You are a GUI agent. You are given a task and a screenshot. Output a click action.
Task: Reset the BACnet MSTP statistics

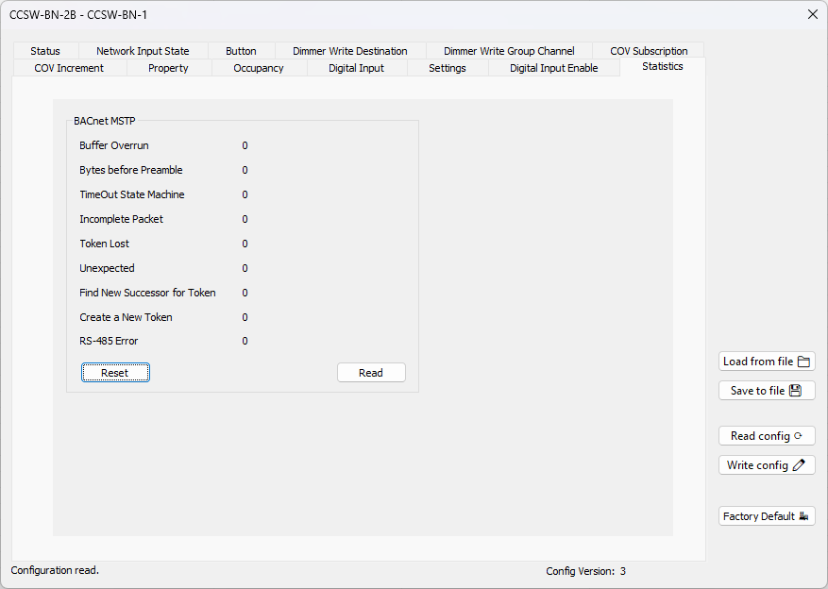(x=115, y=373)
